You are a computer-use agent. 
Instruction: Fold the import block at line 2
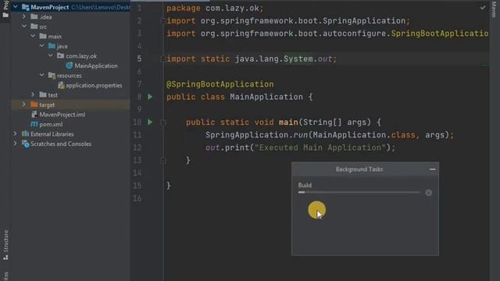click(163, 21)
